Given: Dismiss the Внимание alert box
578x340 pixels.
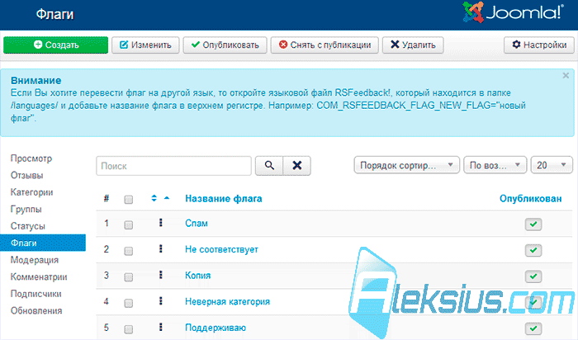Looking at the screenshot, I should (566, 76).
